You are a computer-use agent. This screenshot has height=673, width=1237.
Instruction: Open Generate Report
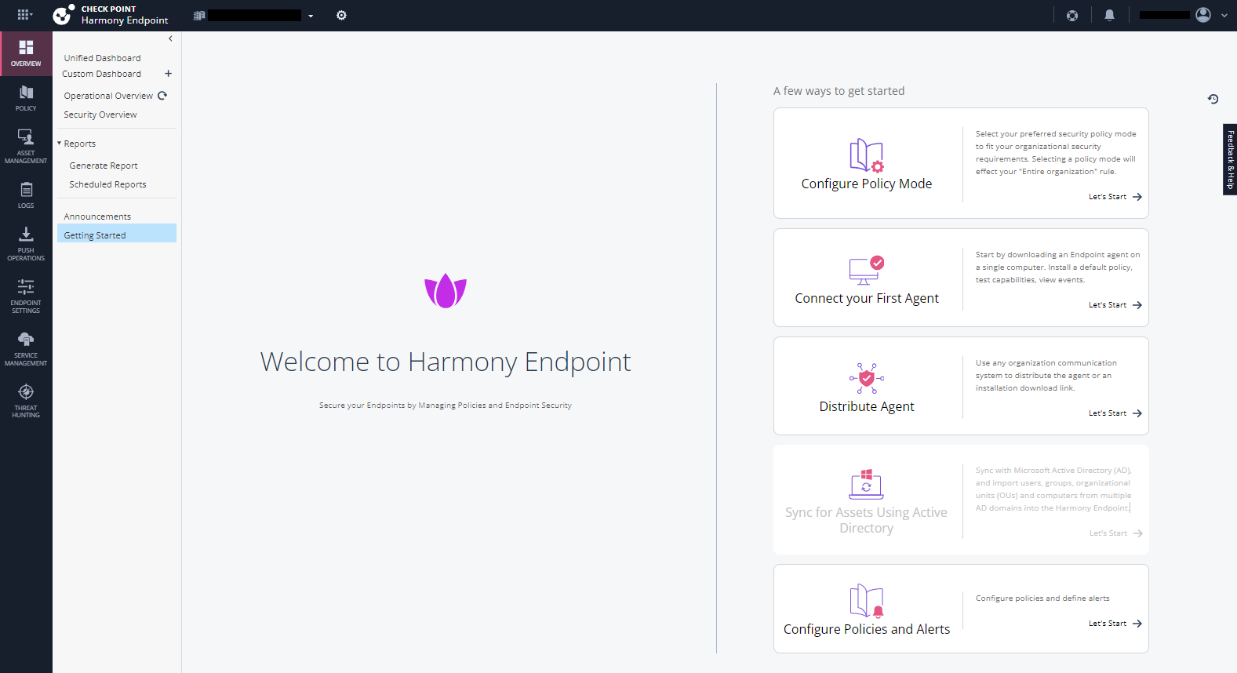point(104,166)
